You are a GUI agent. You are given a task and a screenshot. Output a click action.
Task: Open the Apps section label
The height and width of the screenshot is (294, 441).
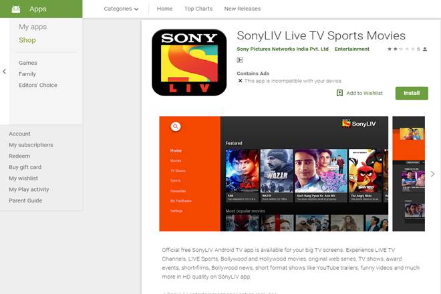click(38, 9)
